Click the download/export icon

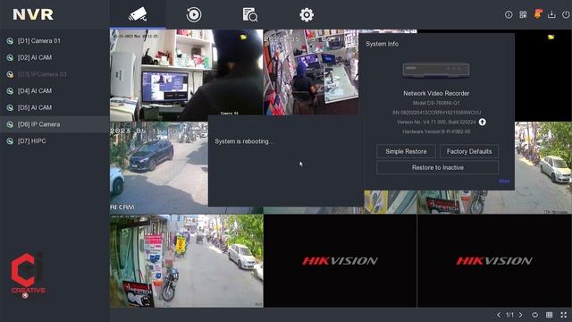(551, 14)
